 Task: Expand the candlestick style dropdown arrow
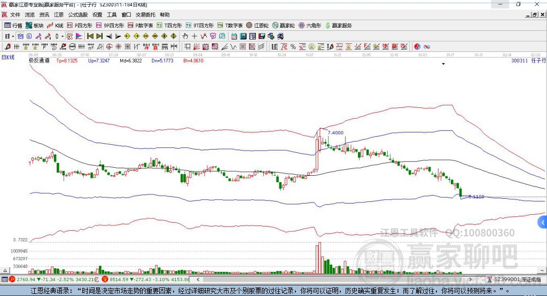tap(62, 36)
